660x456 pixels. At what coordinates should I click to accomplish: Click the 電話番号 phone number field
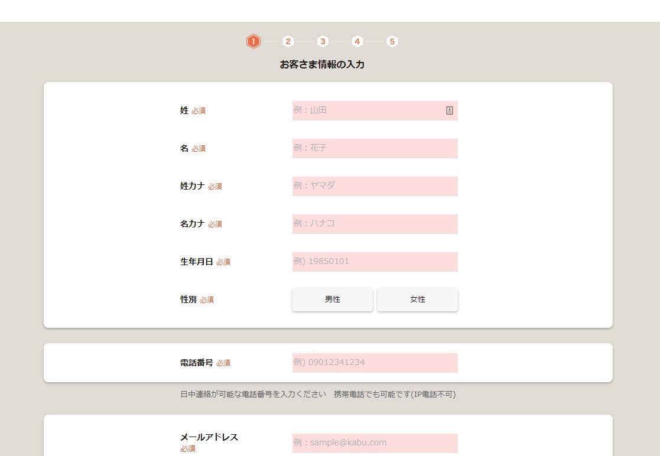point(375,363)
